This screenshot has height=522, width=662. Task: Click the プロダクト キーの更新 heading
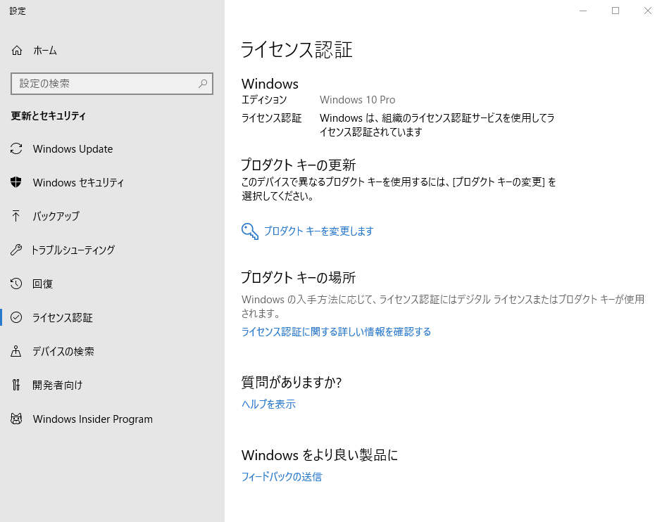pos(299,165)
